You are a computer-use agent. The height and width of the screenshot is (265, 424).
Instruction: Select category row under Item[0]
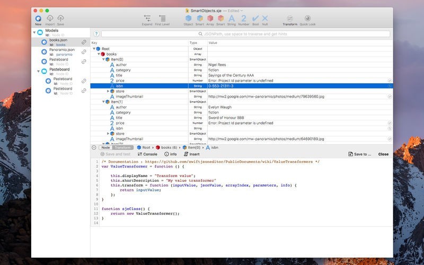(x=242, y=70)
